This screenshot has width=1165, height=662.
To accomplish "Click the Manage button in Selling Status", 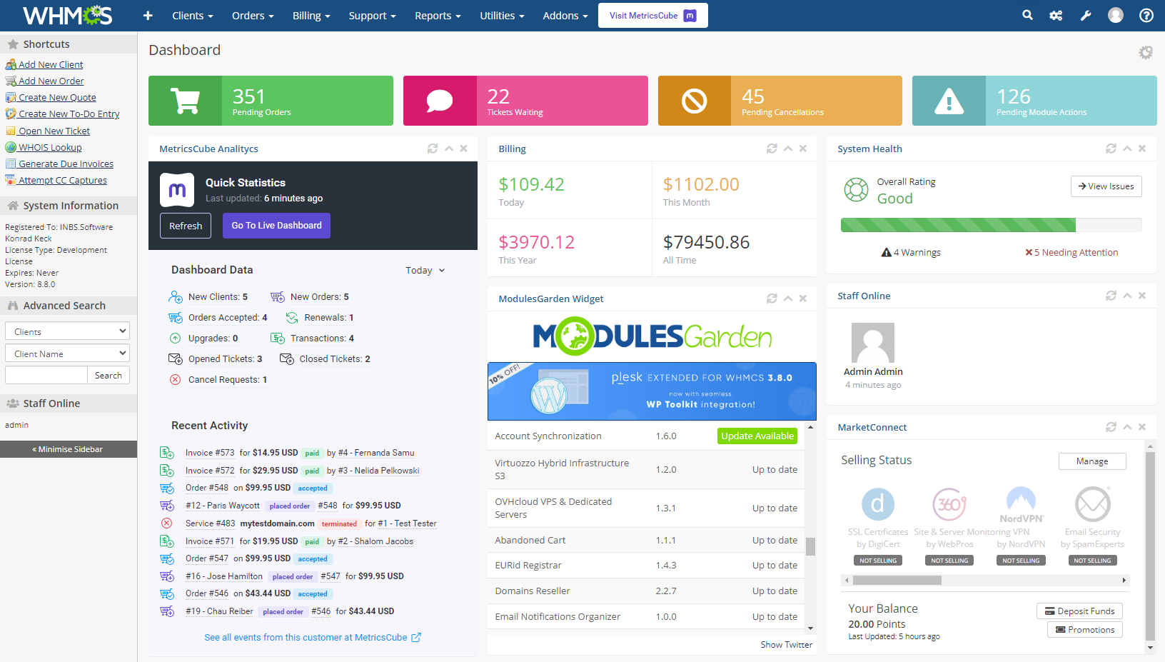I will click(x=1092, y=461).
